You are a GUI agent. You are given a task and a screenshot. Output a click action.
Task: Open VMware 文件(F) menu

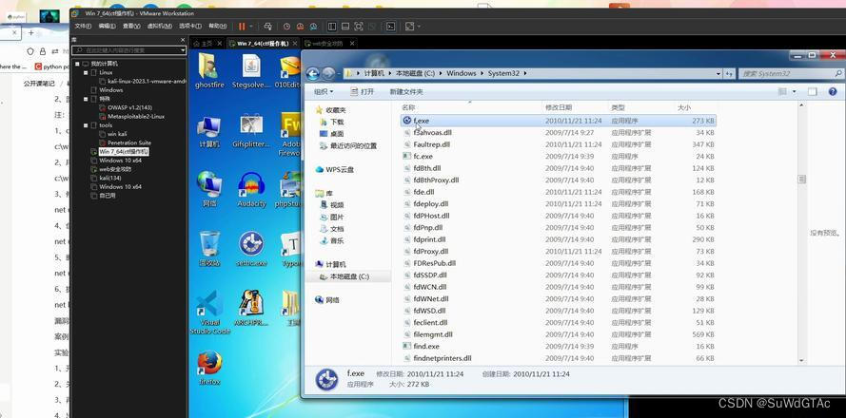pyautogui.click(x=83, y=26)
